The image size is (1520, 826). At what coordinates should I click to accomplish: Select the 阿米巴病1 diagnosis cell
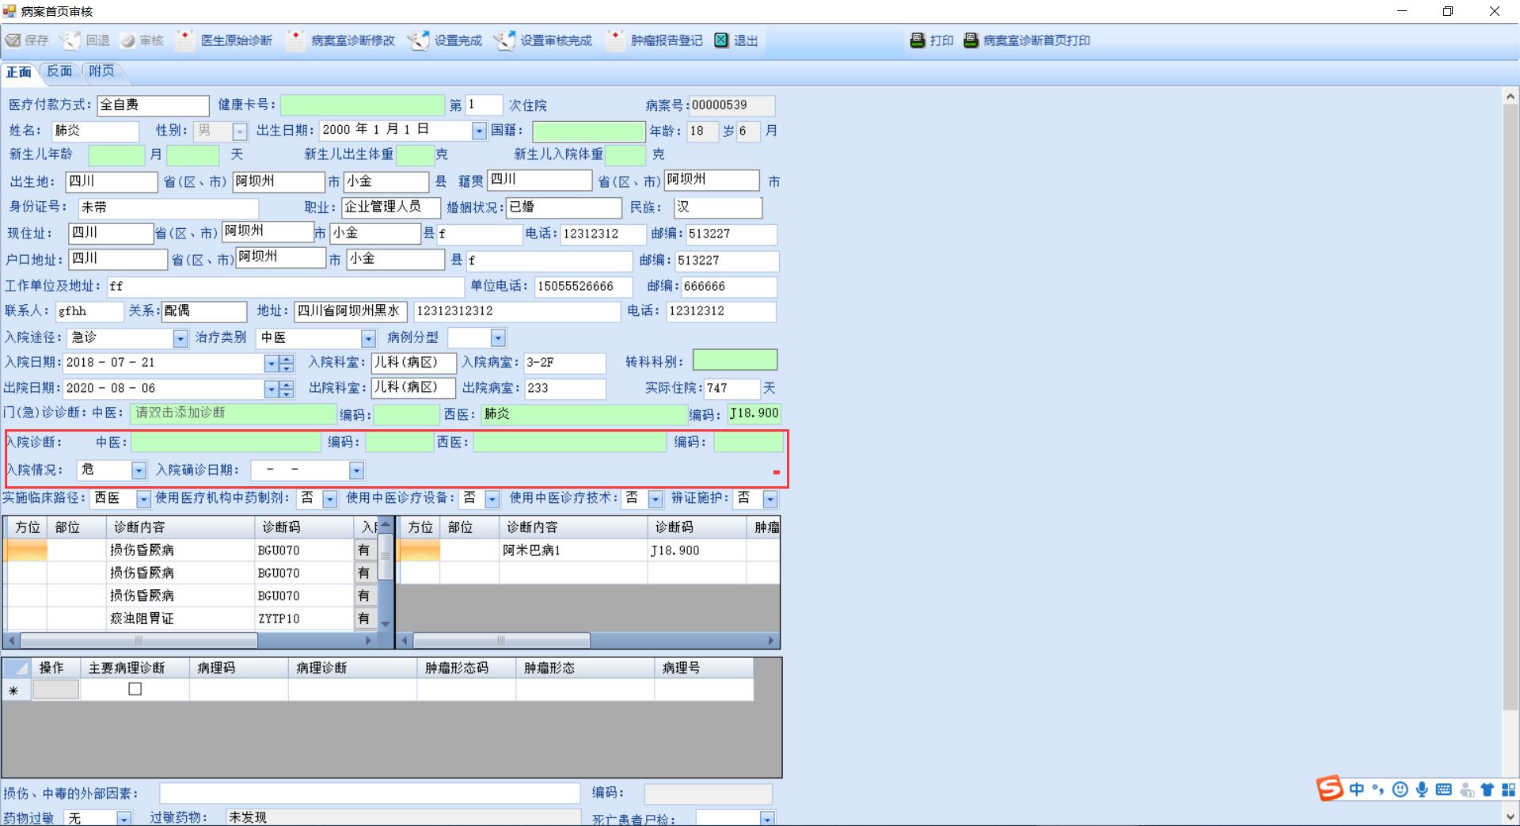click(x=573, y=550)
